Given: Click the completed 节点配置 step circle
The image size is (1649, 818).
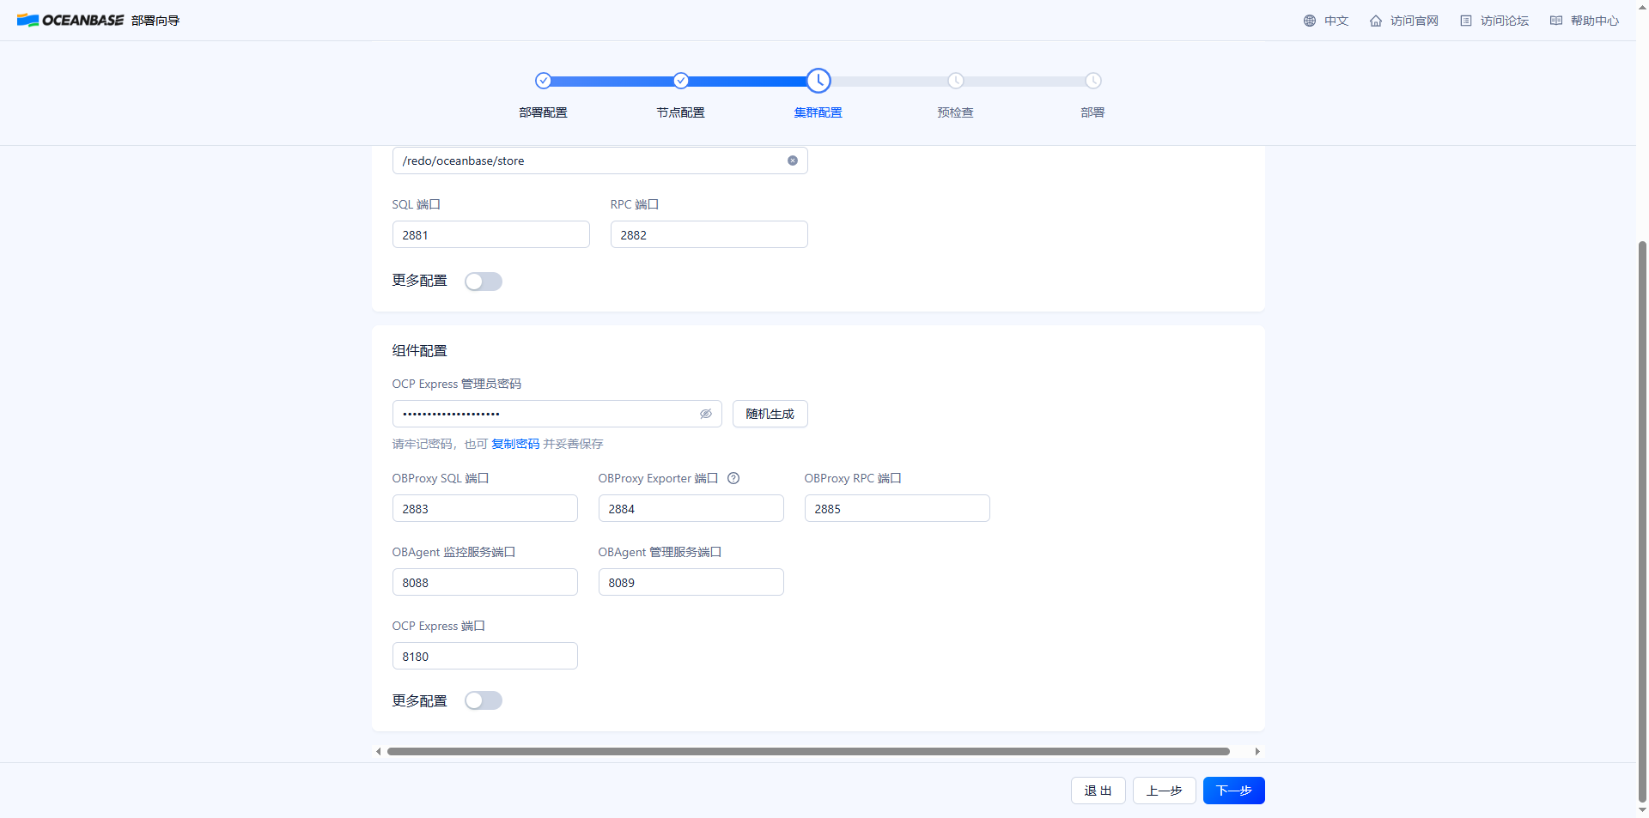Looking at the screenshot, I should [x=681, y=81].
